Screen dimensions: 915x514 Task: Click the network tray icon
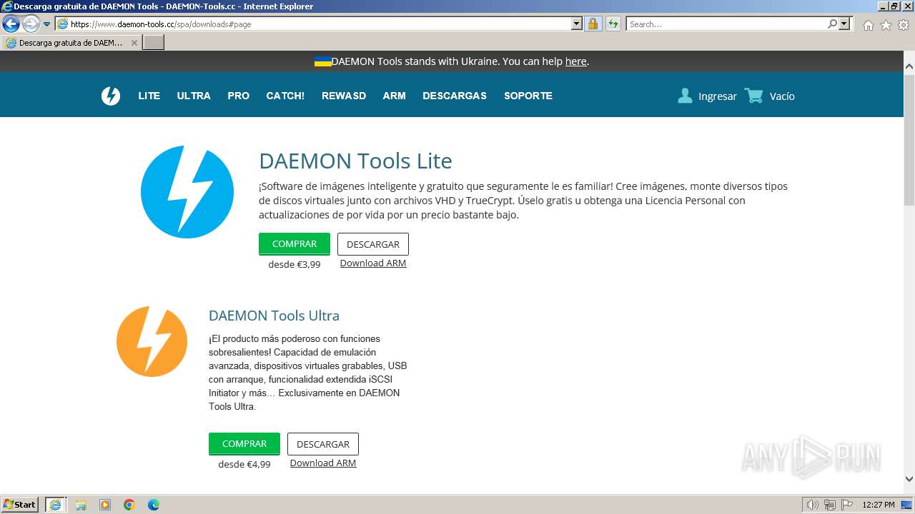(x=830, y=505)
